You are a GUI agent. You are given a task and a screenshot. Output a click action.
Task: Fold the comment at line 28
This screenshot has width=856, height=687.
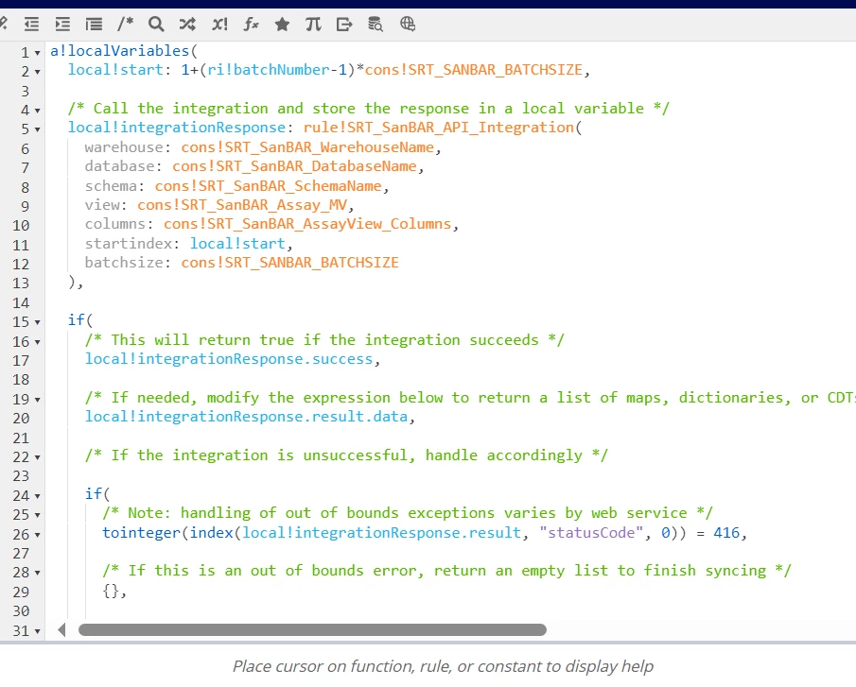coord(37,573)
